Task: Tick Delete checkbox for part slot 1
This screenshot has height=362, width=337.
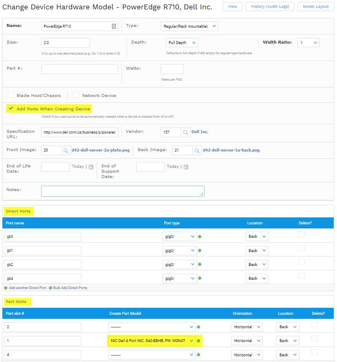Action: click(x=315, y=338)
